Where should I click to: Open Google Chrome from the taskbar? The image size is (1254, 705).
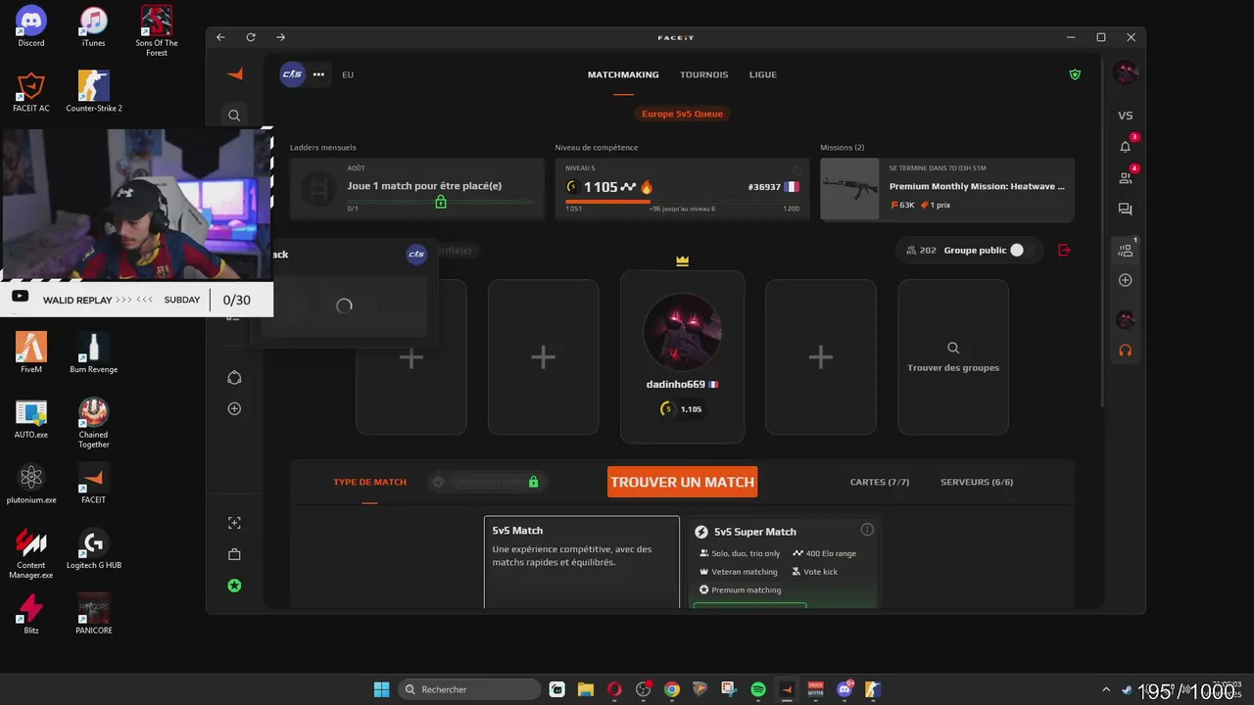pyautogui.click(x=672, y=689)
